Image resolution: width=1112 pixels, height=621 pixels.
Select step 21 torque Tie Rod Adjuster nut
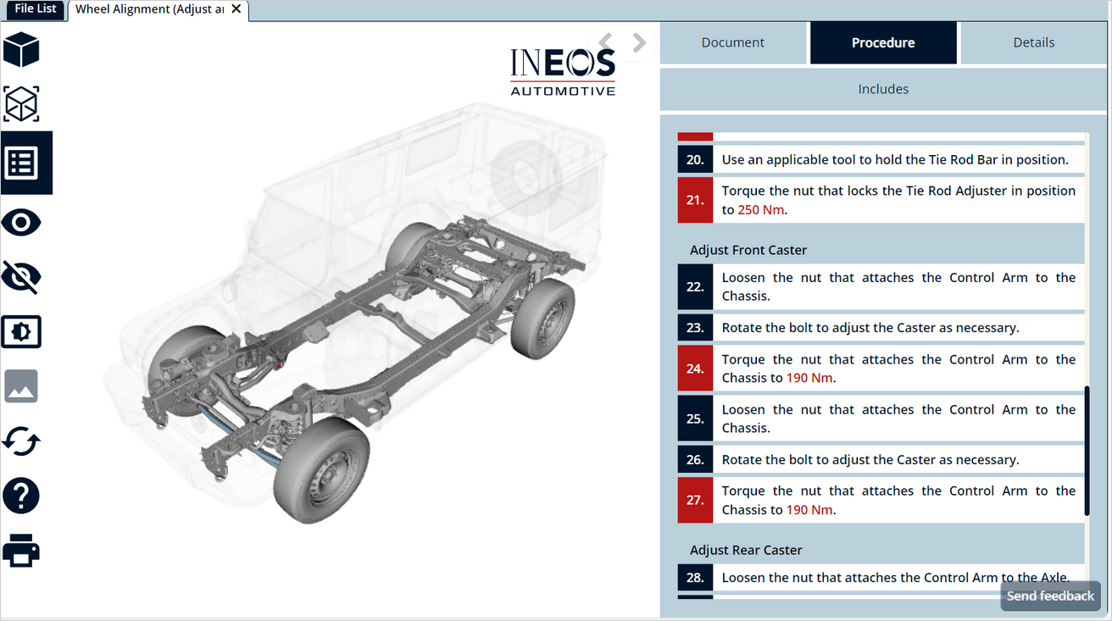coord(881,200)
